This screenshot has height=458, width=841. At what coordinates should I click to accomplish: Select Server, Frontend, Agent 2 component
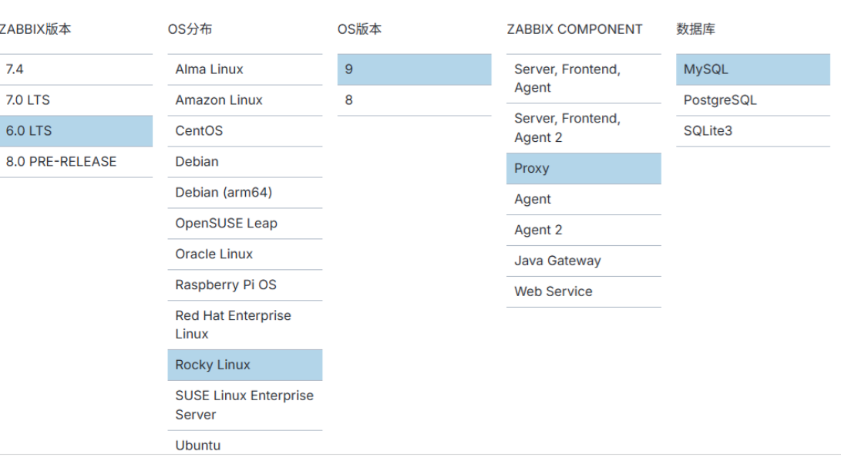[584, 128]
